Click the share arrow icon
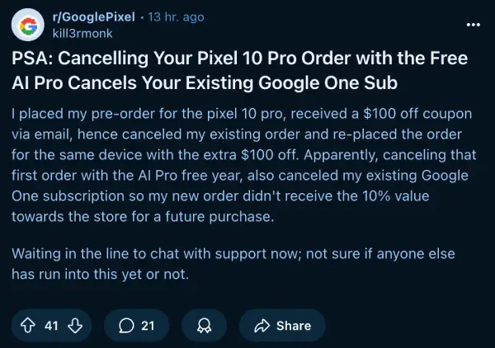 [262, 326]
